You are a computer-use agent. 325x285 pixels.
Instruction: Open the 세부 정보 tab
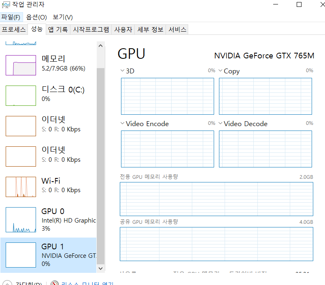[150, 30]
